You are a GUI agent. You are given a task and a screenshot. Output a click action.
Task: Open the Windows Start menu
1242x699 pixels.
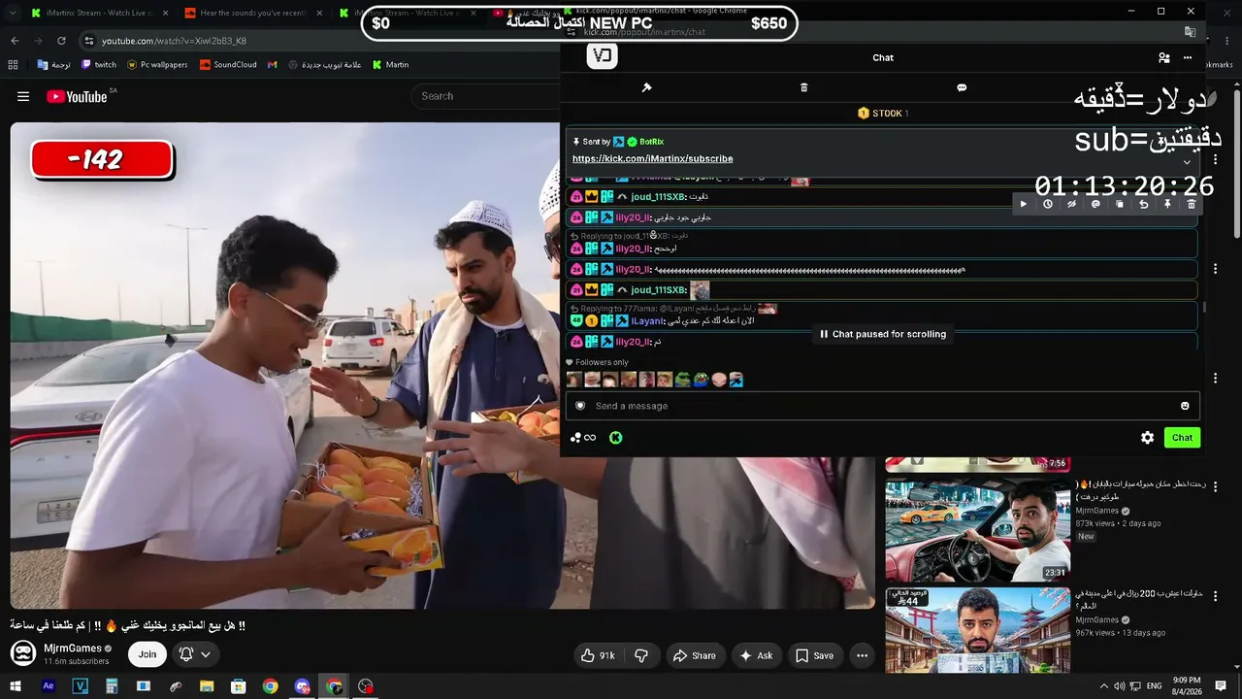[x=16, y=686]
